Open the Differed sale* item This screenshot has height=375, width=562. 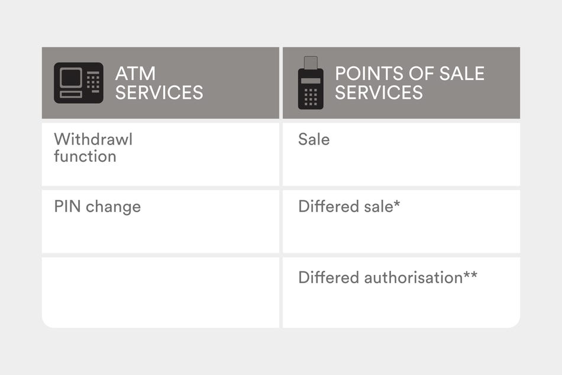pyautogui.click(x=349, y=207)
